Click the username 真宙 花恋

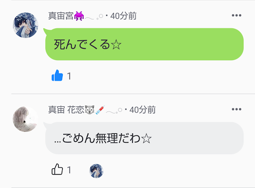tap(66, 110)
